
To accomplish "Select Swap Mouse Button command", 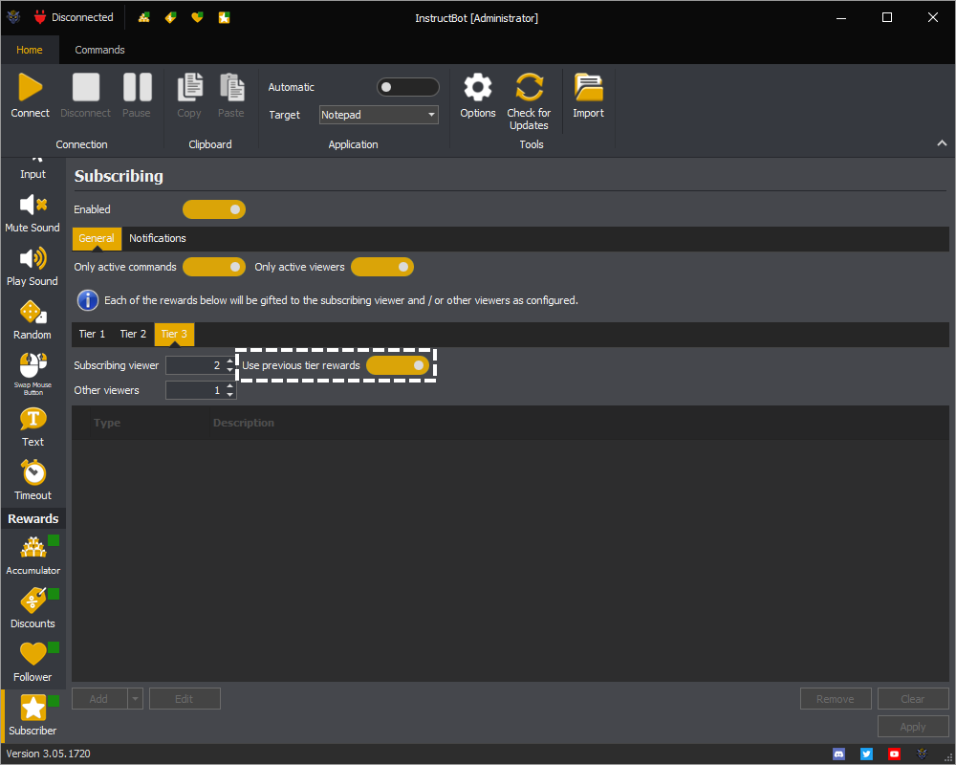I will coord(33,374).
